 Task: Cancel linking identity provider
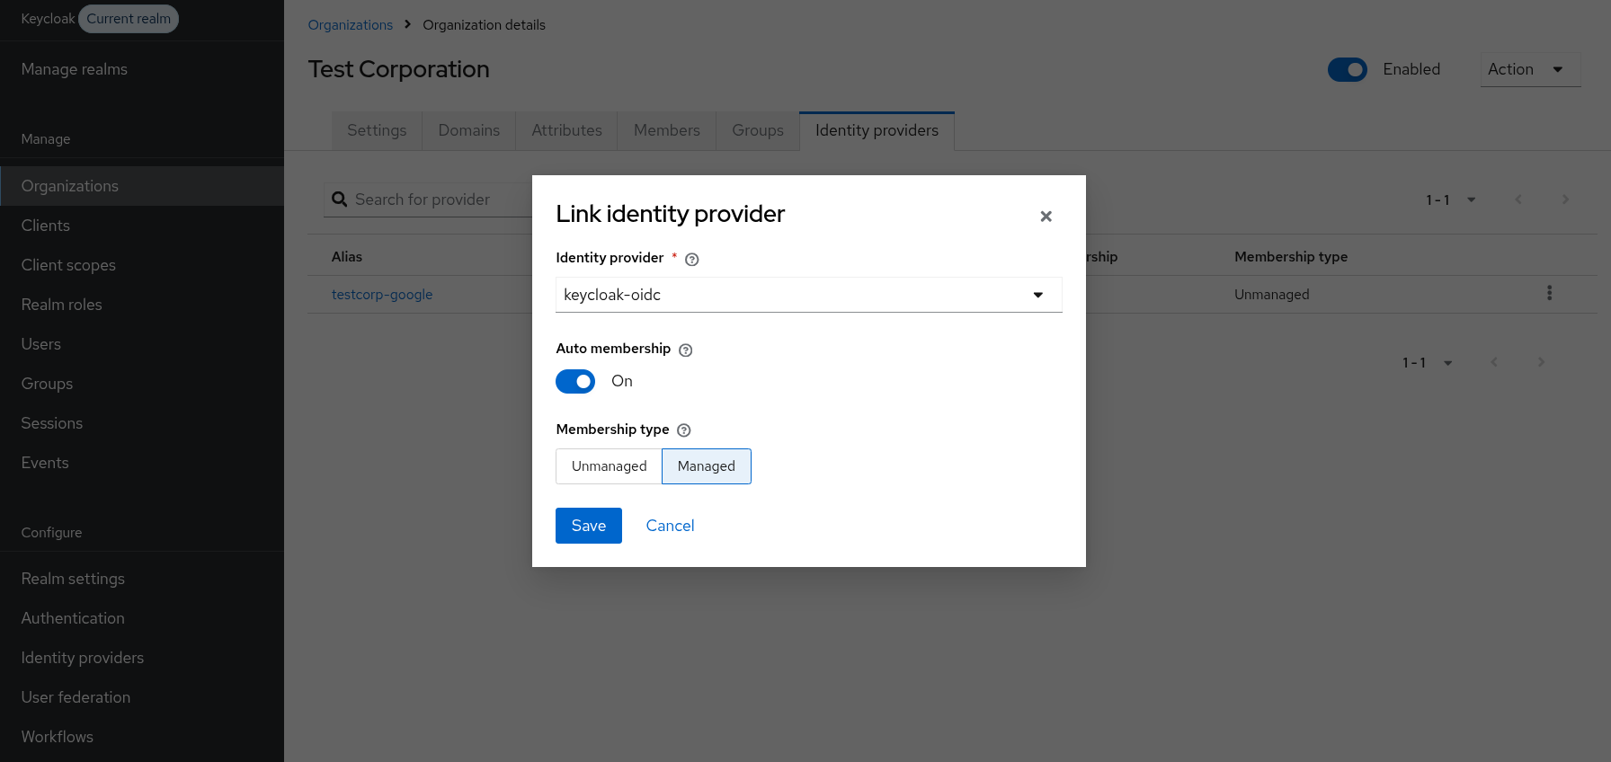click(670, 526)
